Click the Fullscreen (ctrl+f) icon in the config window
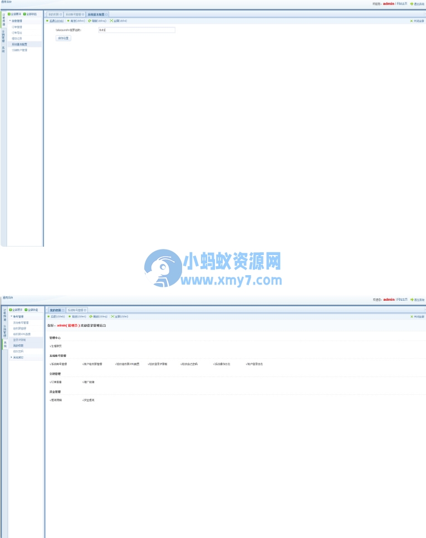 [x=111, y=21]
